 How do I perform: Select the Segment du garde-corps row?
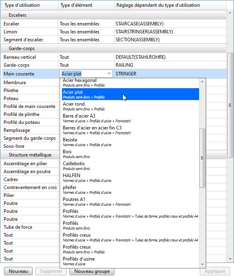[x=30, y=138]
